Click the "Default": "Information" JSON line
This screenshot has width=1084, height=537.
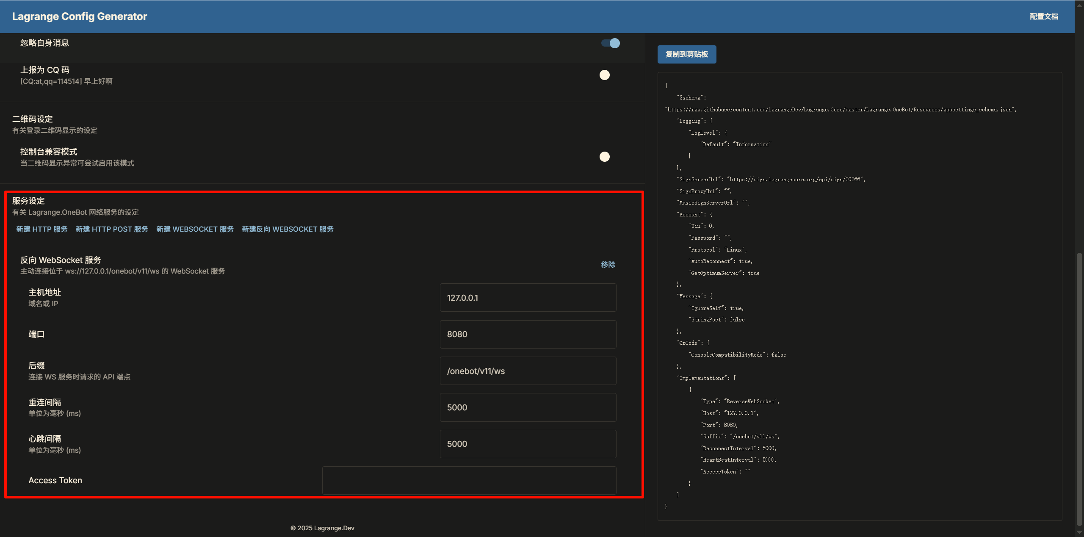pyautogui.click(x=736, y=144)
